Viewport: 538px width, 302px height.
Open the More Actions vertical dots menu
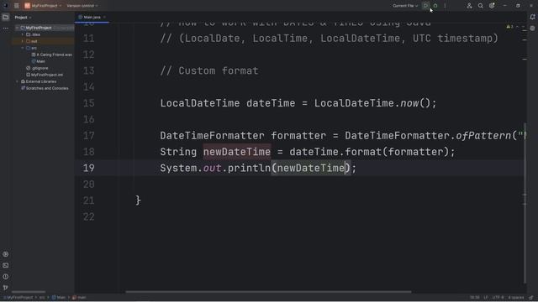445,6
